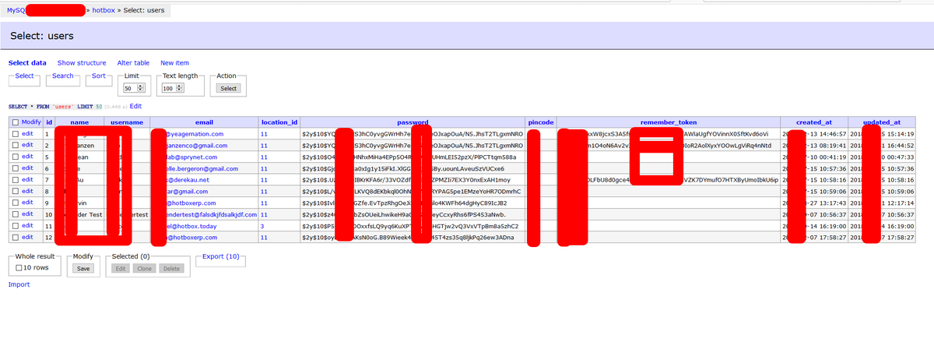Open the edit link for row id 2
The image size is (934, 342).
28,146
